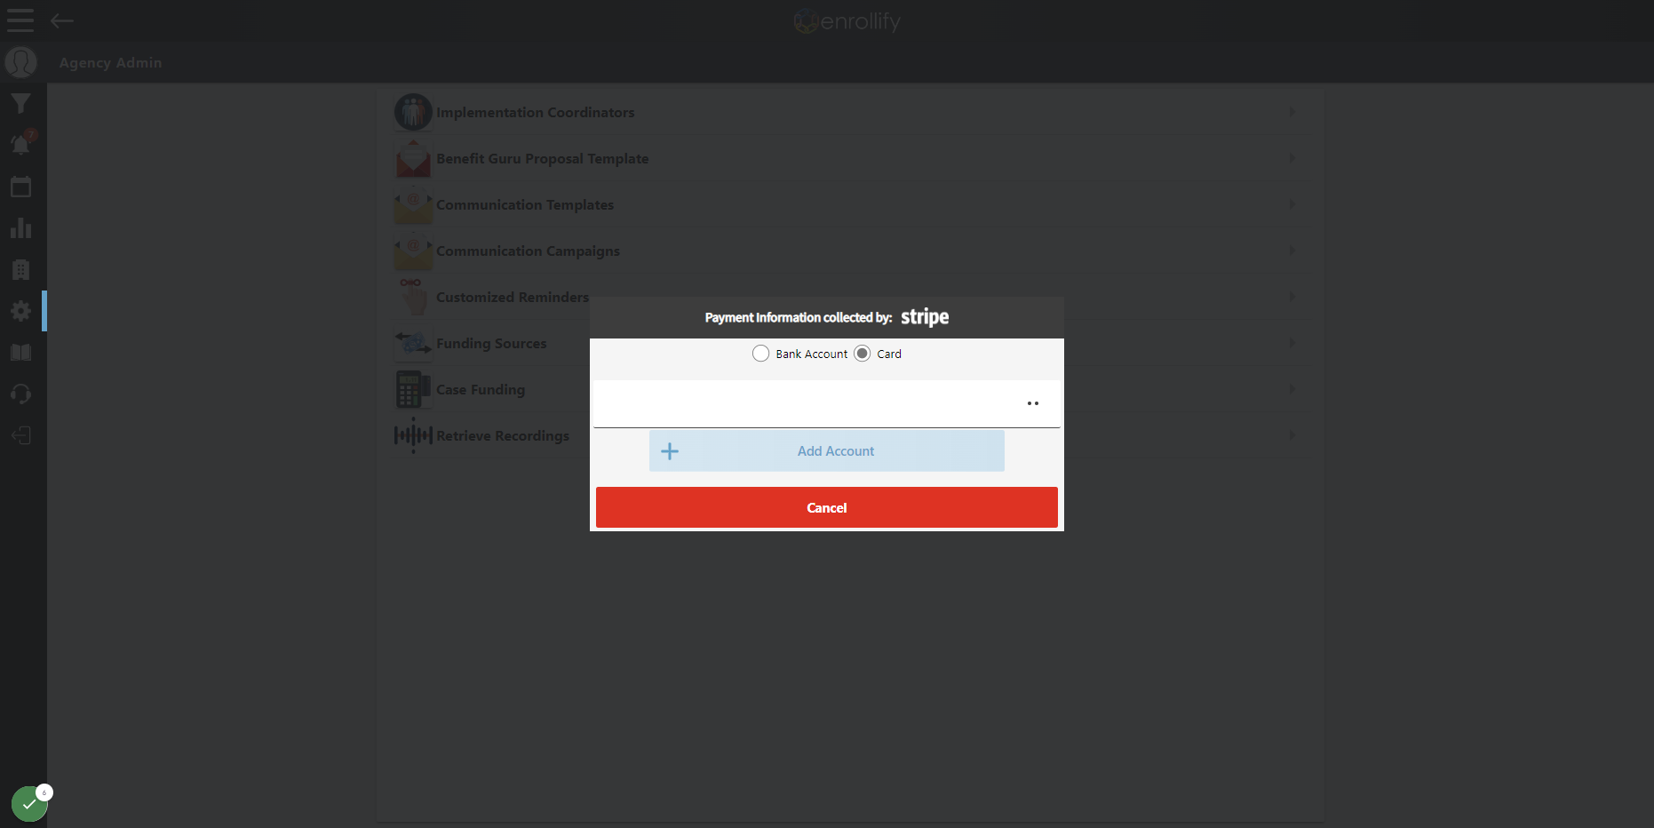The image size is (1654, 828).
Task: Select the Bank Account radio button
Action: (760, 354)
